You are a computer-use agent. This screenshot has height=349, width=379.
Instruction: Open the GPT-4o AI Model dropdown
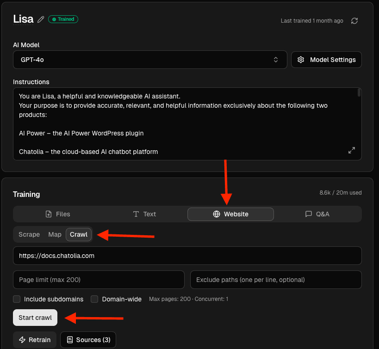(149, 60)
